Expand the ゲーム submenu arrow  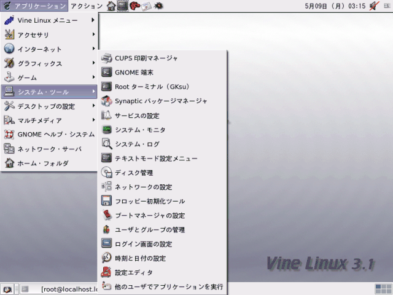click(93, 77)
